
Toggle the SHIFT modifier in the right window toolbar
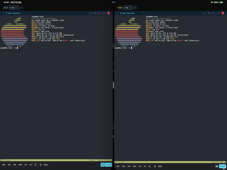[x=134, y=166]
